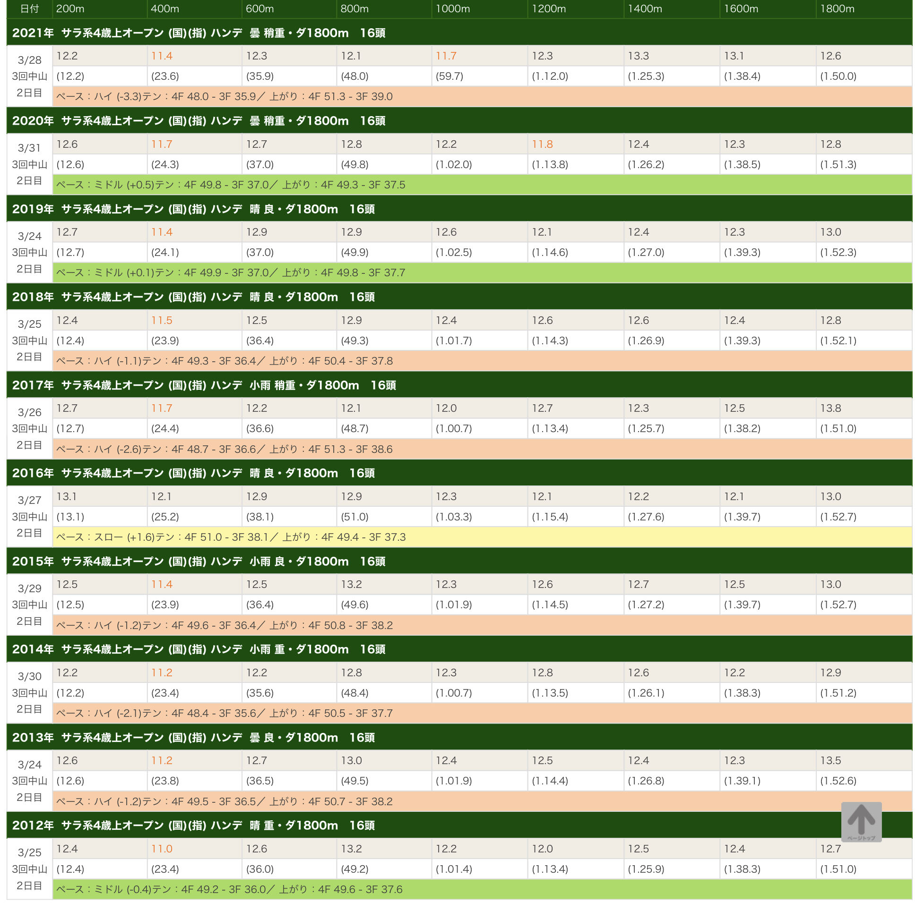This screenshot has width=916, height=911.
Task: Click the 日付 column header
Action: (29, 9)
